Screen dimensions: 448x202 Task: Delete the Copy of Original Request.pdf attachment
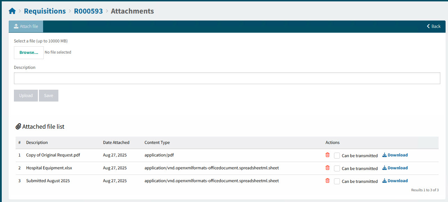click(x=327, y=155)
